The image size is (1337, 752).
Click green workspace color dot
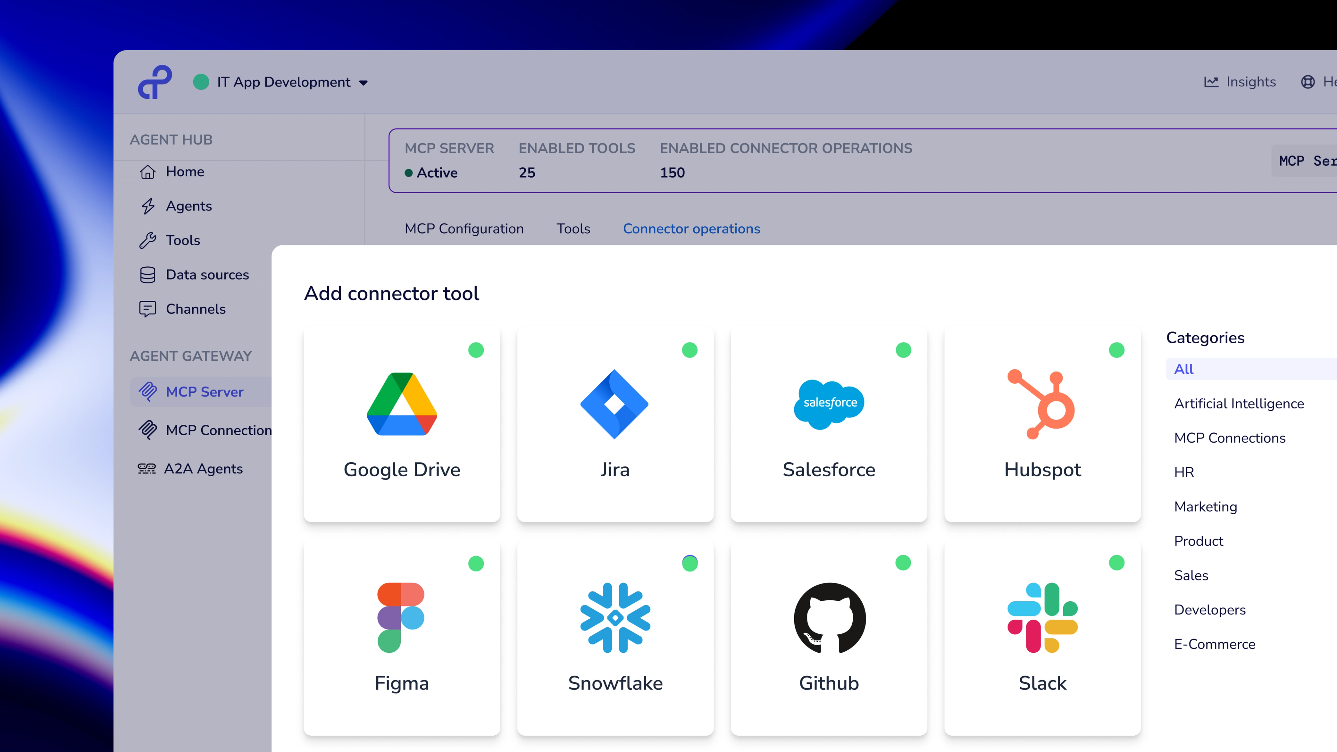tap(201, 82)
